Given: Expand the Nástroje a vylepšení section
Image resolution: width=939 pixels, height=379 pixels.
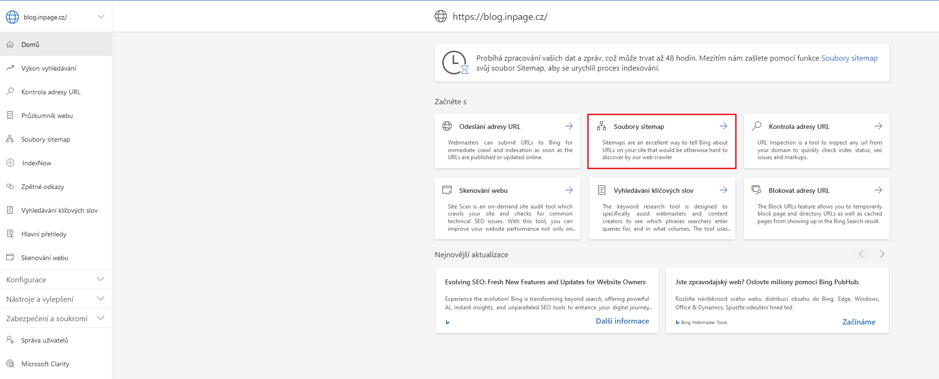Looking at the screenshot, I should click(100, 299).
